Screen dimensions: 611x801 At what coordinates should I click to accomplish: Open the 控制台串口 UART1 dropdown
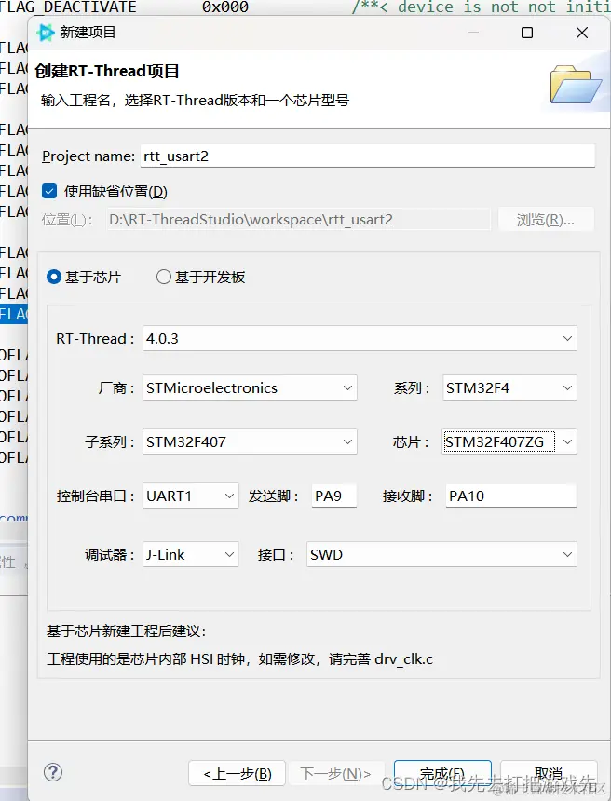coord(191,496)
